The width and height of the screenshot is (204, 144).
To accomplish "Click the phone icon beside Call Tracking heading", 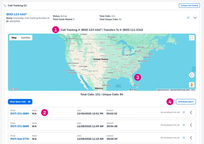I will pyautogui.click(x=5, y=5).
